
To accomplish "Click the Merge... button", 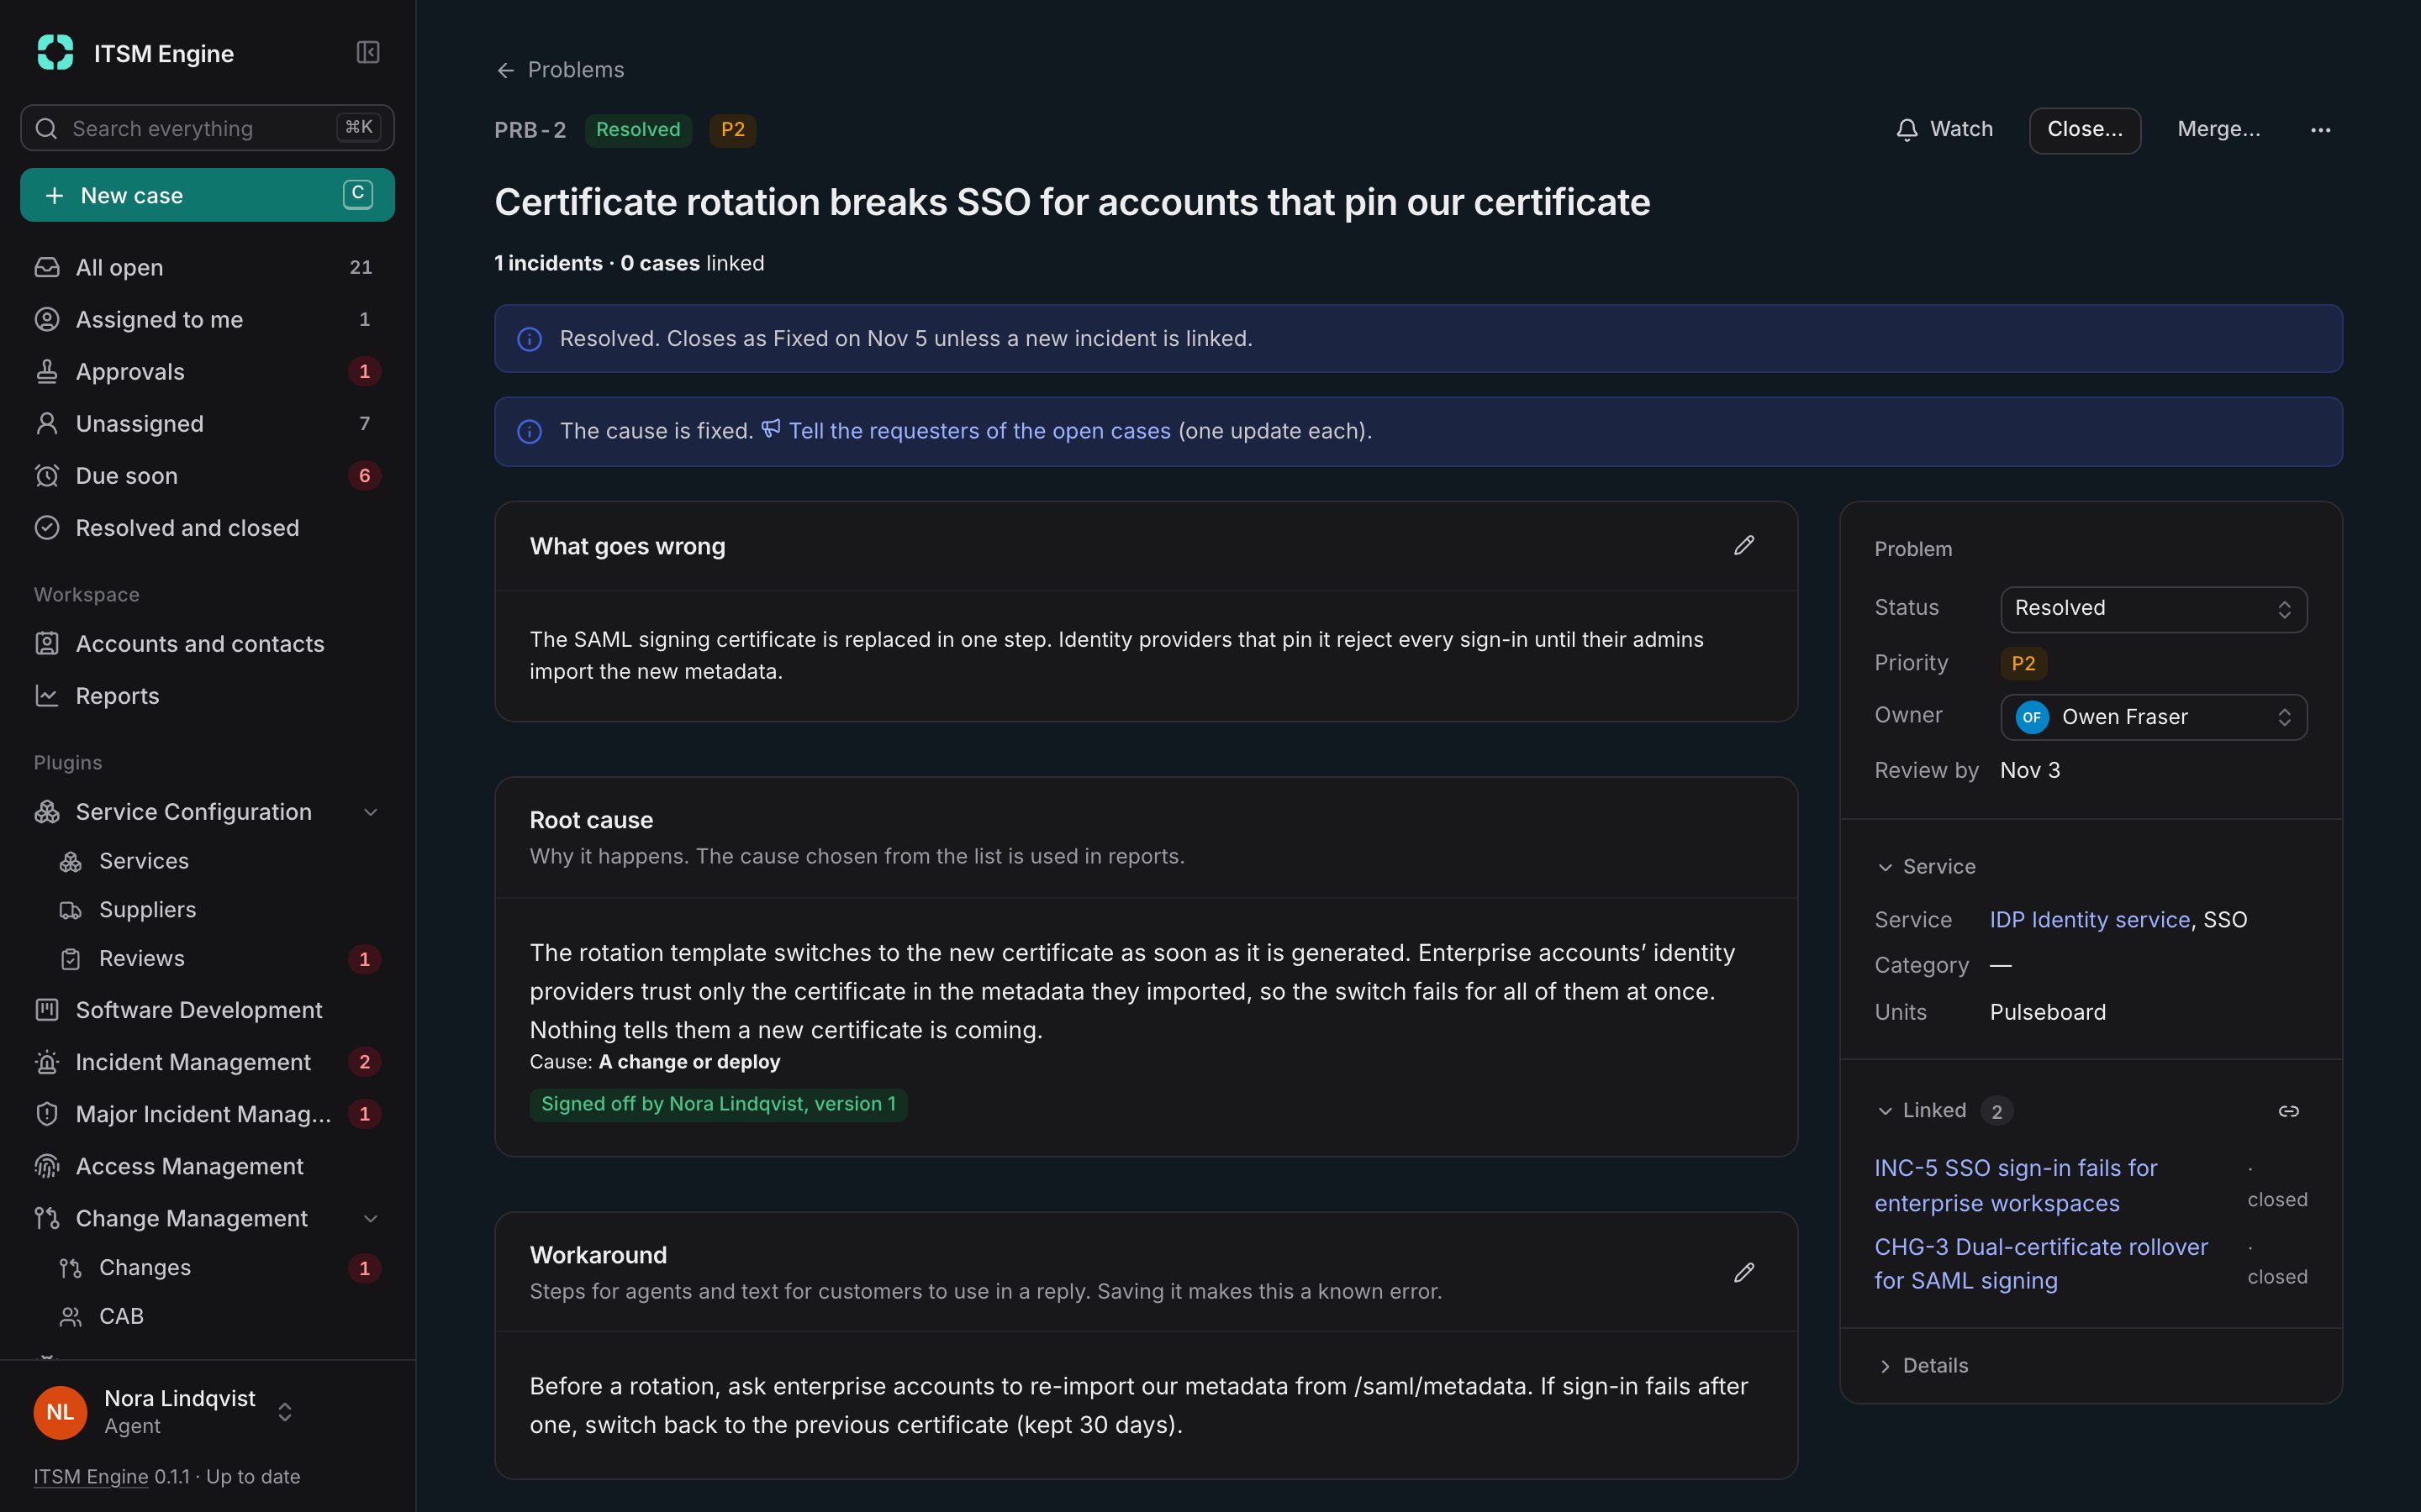I will (2218, 130).
